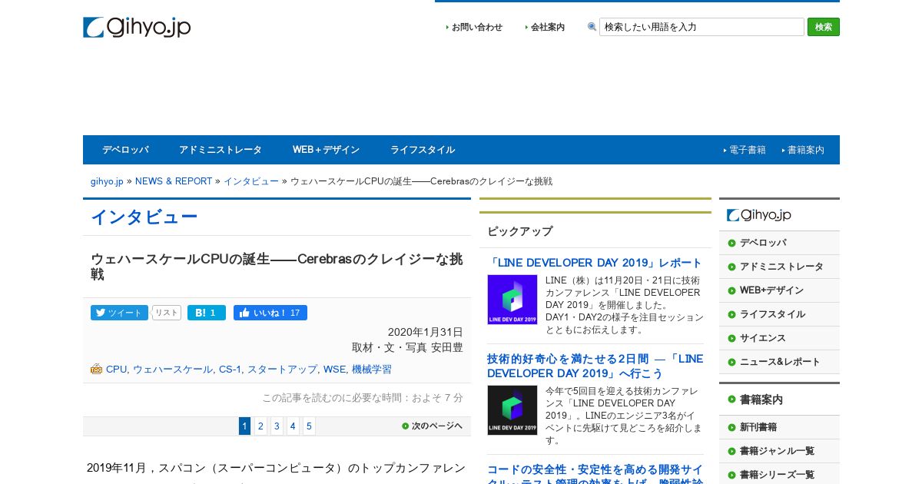Image resolution: width=922 pixels, height=484 pixels.
Task: Click インタビュー breadcrumb link
Action: coord(251,181)
